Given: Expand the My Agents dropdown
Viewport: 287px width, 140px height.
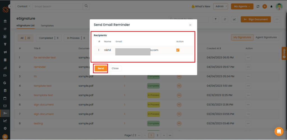Looking at the screenshot, I should coord(242,6).
